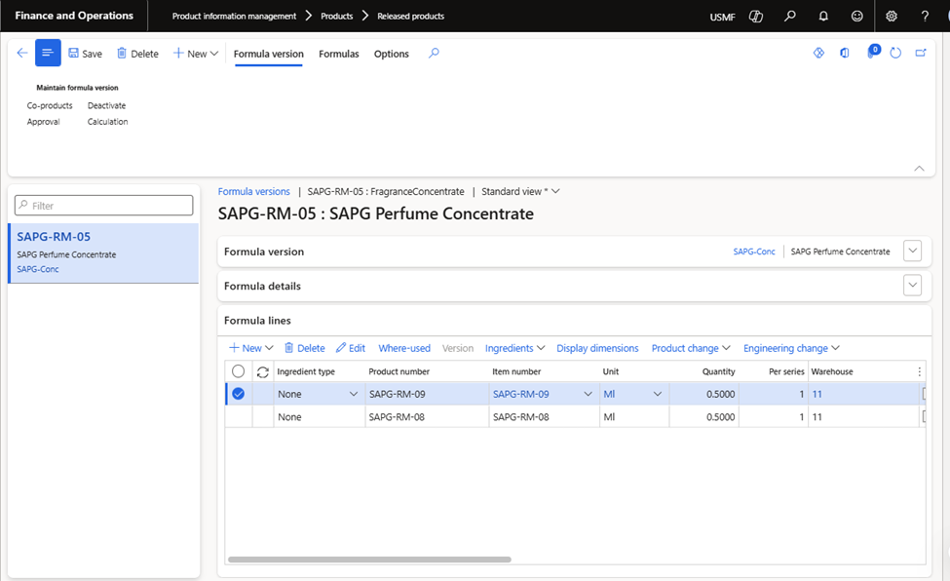Open Item number dropdown for SAPG-RM-09
The image size is (950, 581).
(588, 394)
